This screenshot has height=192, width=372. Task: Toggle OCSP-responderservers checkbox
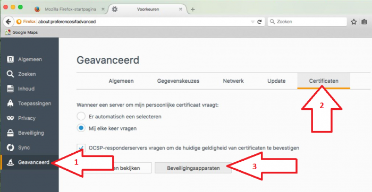[x=81, y=148]
